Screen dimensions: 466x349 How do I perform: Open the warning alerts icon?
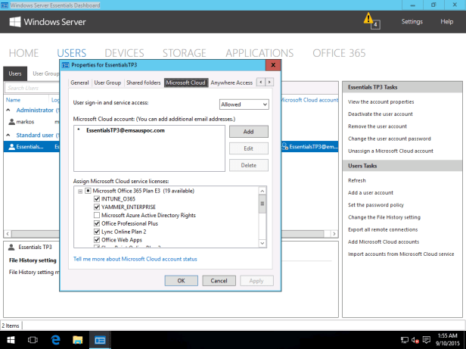coord(369,19)
